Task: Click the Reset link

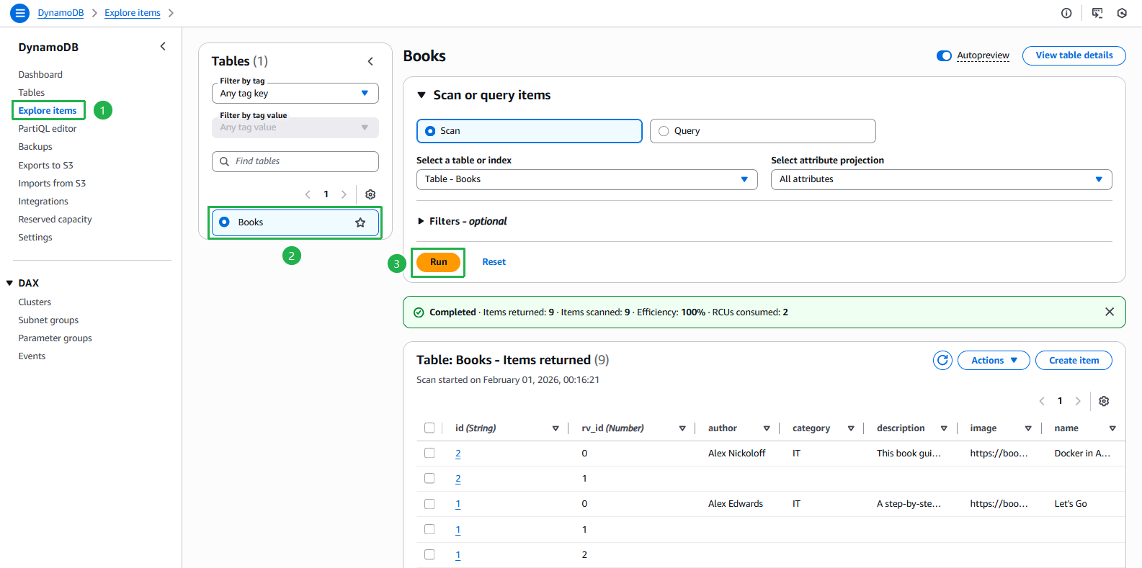Action: pyautogui.click(x=494, y=262)
